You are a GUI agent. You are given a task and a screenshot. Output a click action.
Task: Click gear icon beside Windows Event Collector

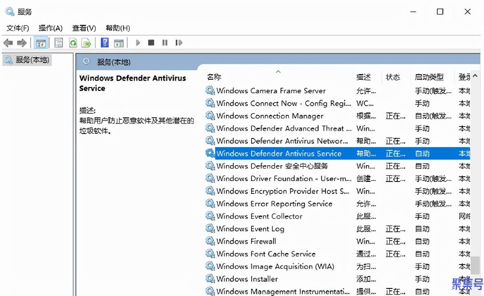coord(210,216)
